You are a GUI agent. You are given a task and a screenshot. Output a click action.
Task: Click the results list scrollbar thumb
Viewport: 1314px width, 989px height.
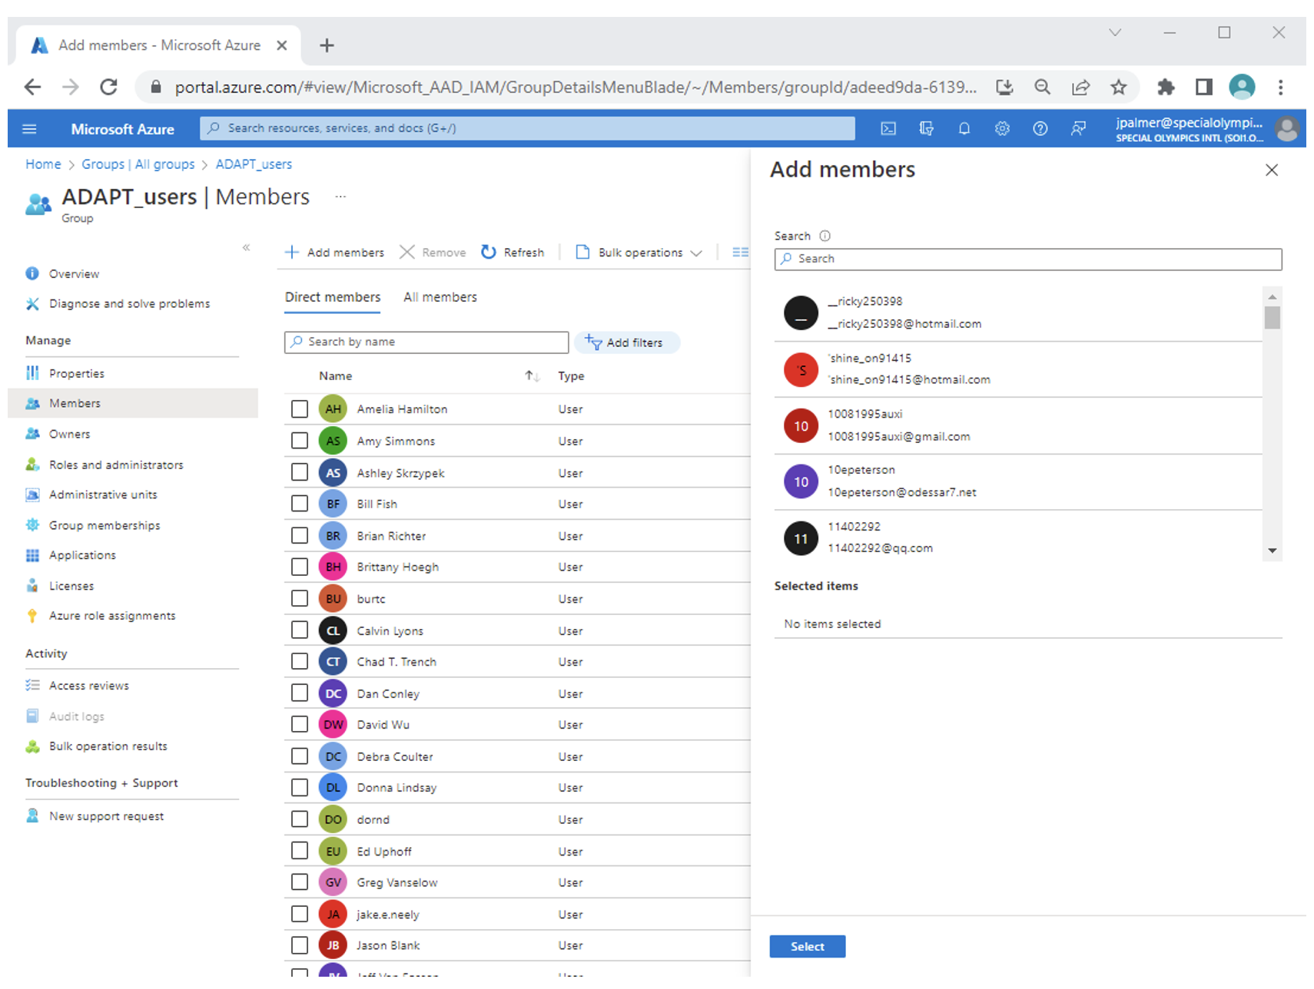(x=1273, y=317)
